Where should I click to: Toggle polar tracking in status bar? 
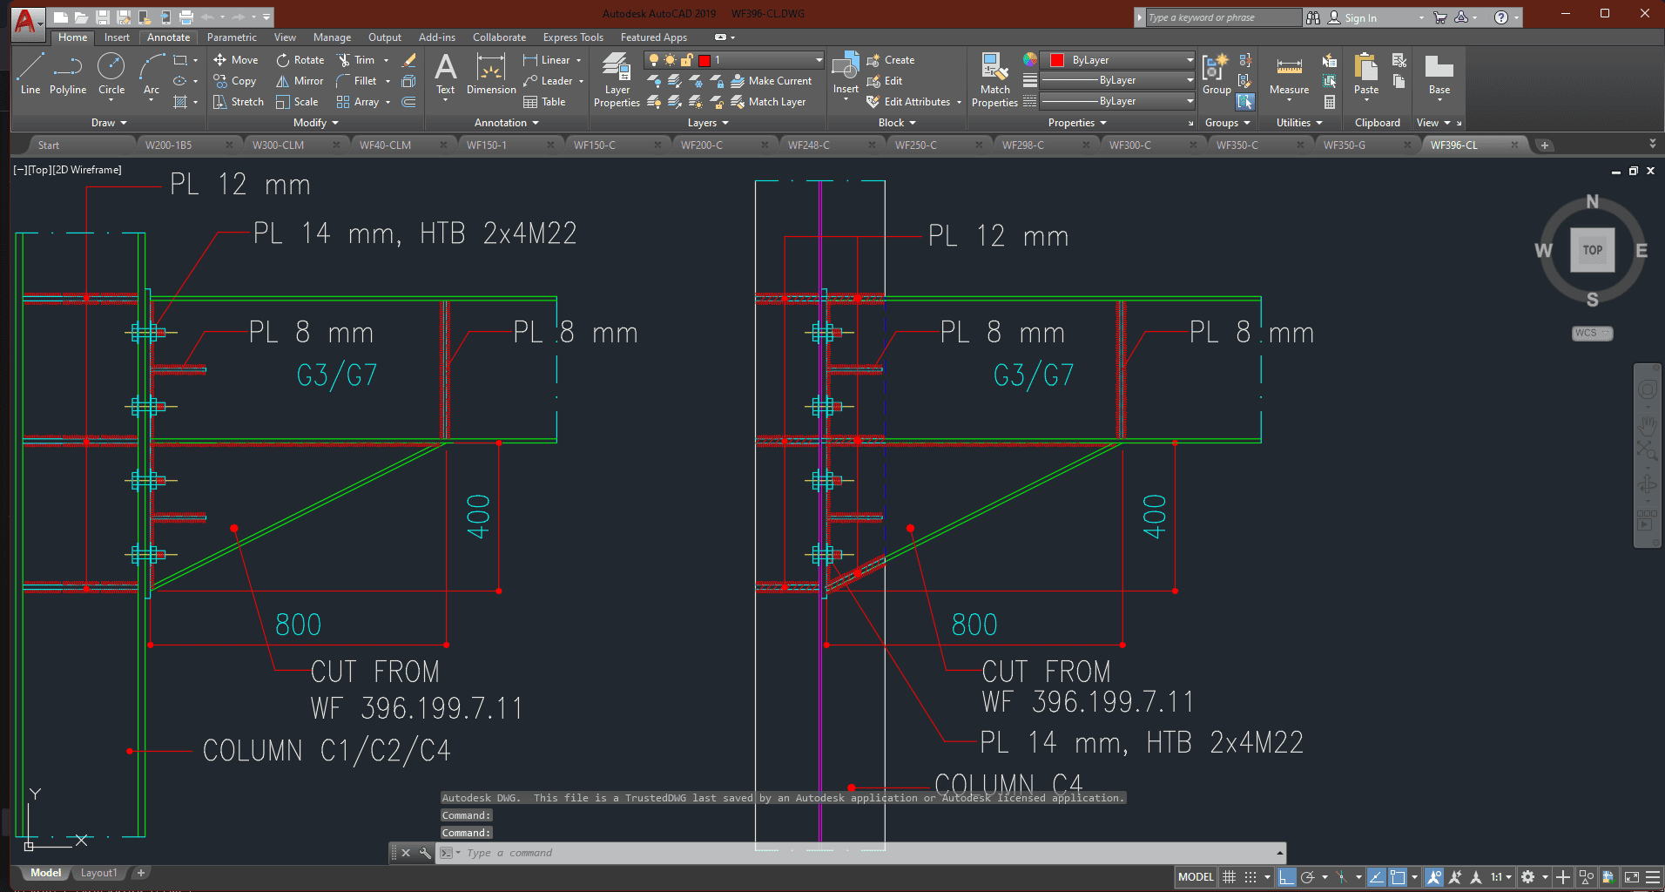pos(1307,877)
